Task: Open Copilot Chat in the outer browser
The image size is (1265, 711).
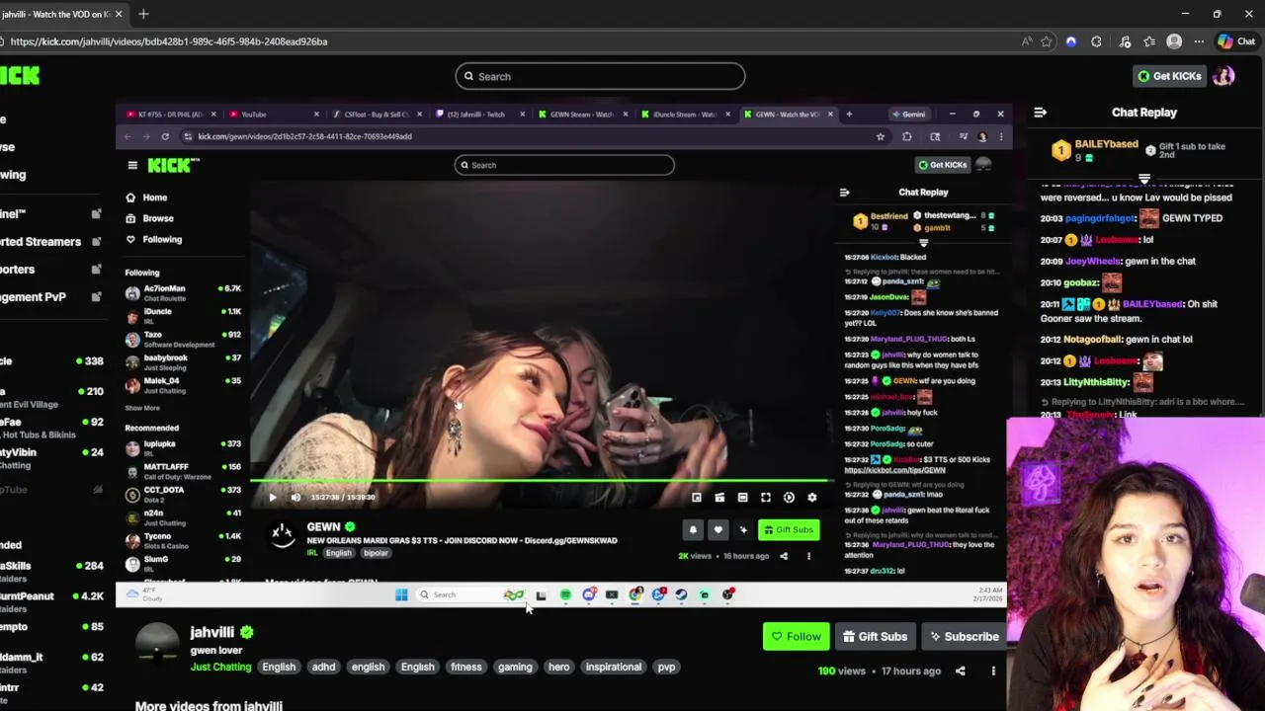Action: coord(1237,41)
